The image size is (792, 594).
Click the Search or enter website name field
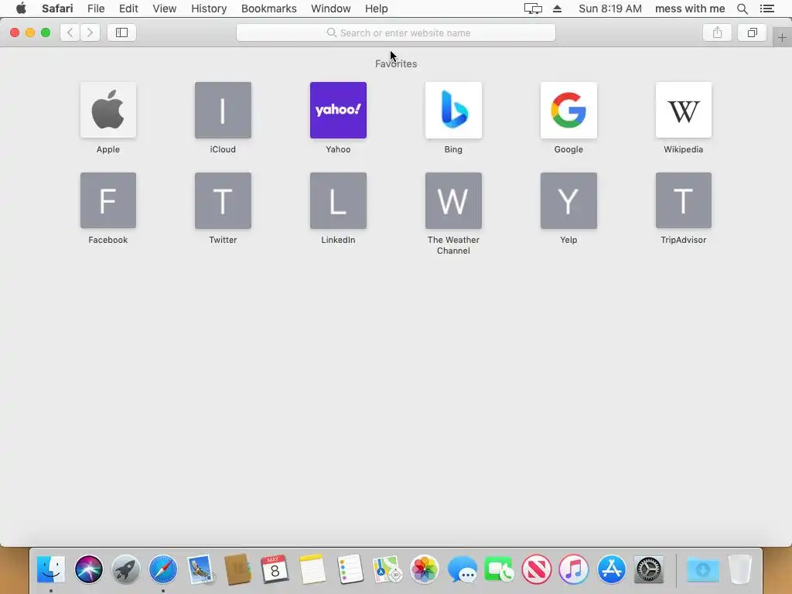[x=396, y=32]
